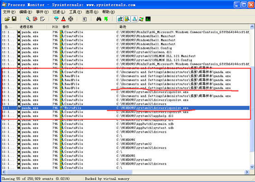Screen dimensions: 255x182
Task: Save the log using the floppy disk icon
Action: (14, 19)
